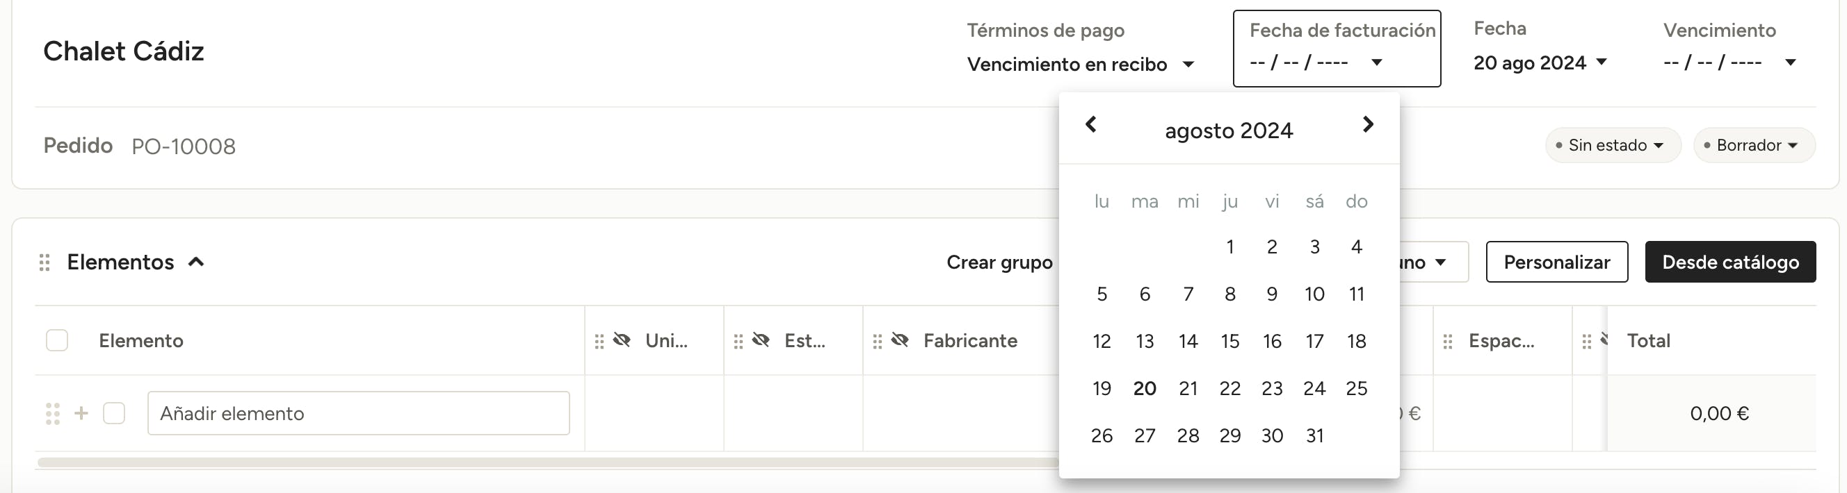Click the Añadir elemento input field
The height and width of the screenshot is (493, 1847).
point(359,413)
